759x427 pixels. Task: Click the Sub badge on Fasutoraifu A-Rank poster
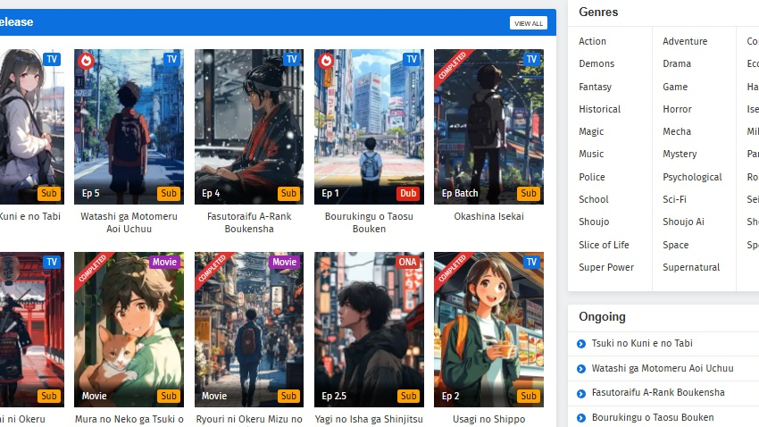(288, 193)
